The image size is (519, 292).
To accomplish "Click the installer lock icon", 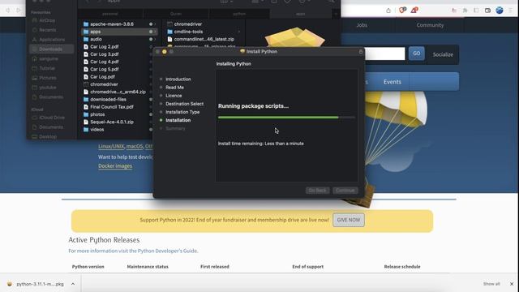I will pos(361,52).
